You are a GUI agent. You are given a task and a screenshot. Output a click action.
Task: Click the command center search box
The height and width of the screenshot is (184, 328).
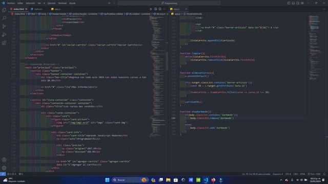(x=169, y=3)
